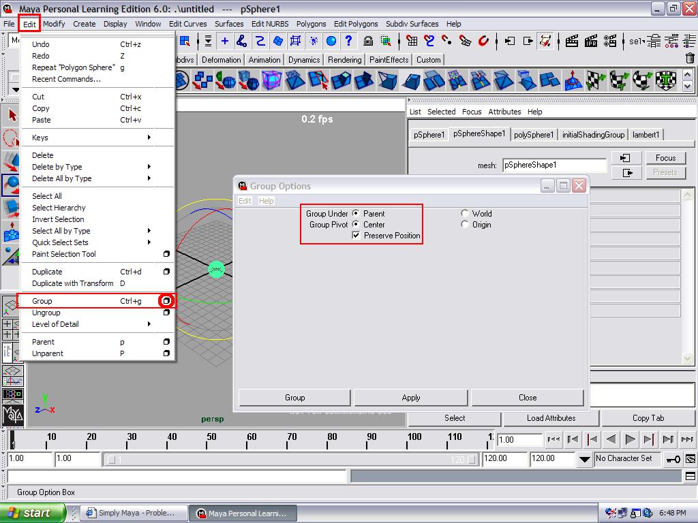The image size is (698, 523).
Task: Expand the Level of Detail submenu
Action: (149, 324)
